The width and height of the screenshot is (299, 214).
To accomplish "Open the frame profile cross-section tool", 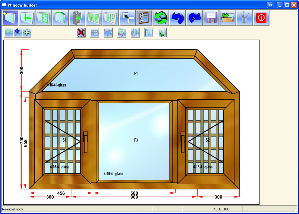I will point(77,18).
